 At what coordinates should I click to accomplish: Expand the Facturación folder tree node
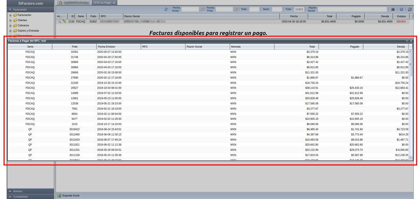pyautogui.click(x=11, y=15)
